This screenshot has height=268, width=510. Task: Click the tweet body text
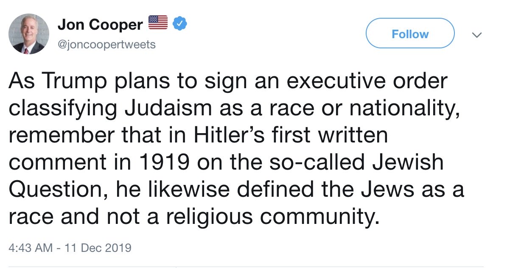pos(233,148)
